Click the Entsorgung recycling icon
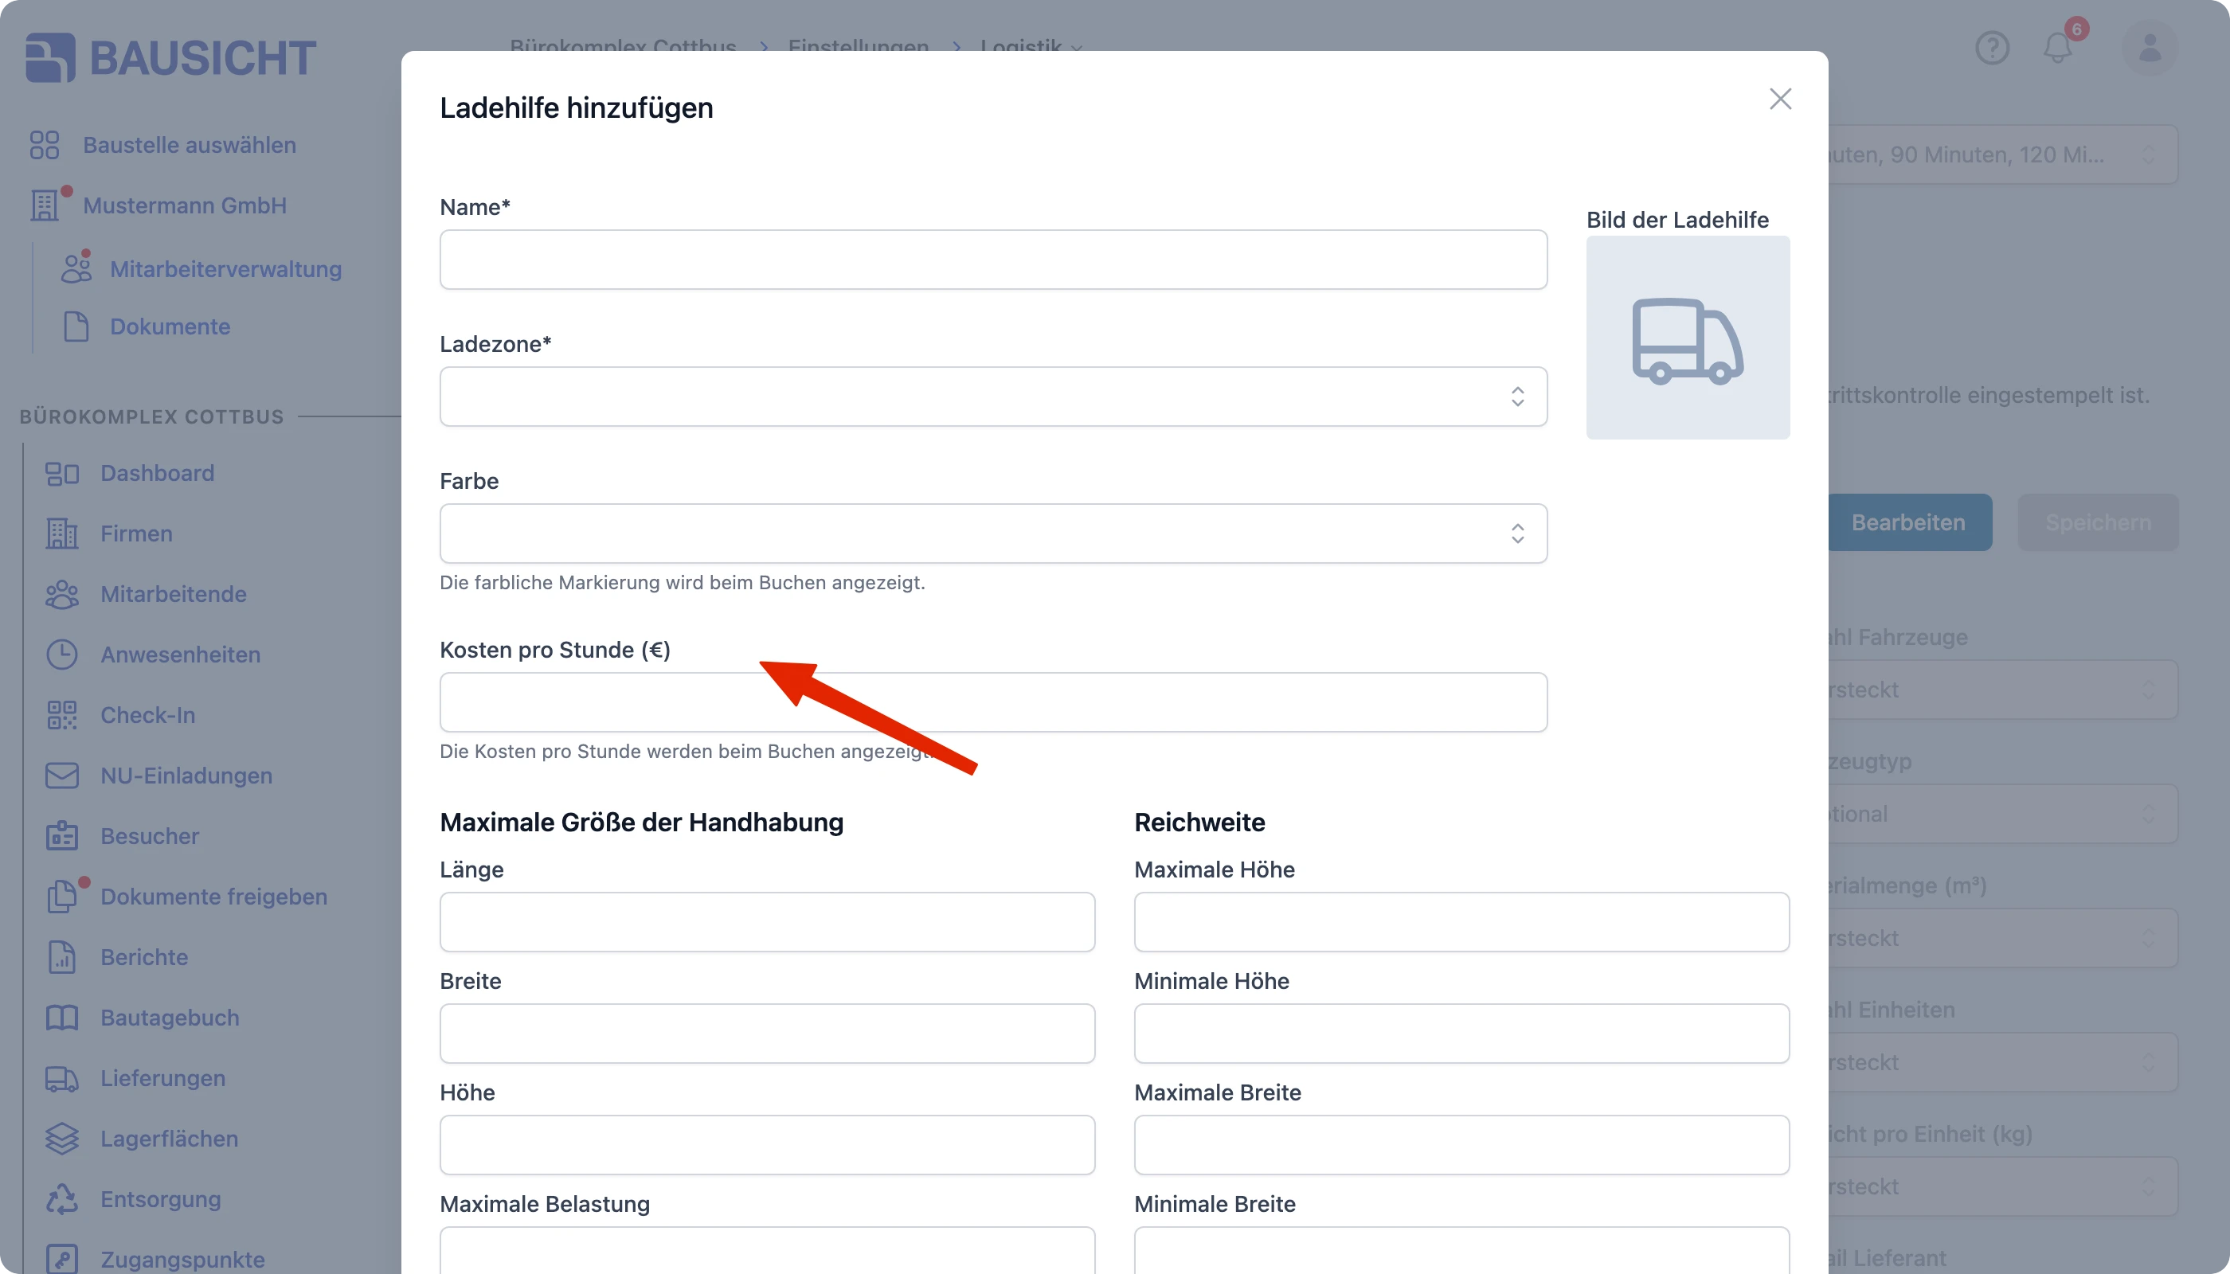 click(62, 1198)
